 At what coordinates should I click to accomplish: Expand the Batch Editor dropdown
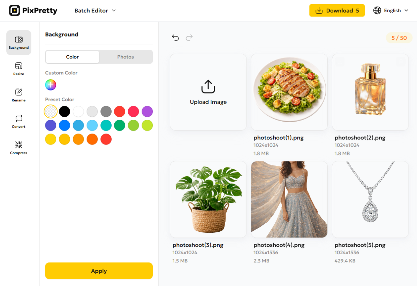tap(95, 11)
